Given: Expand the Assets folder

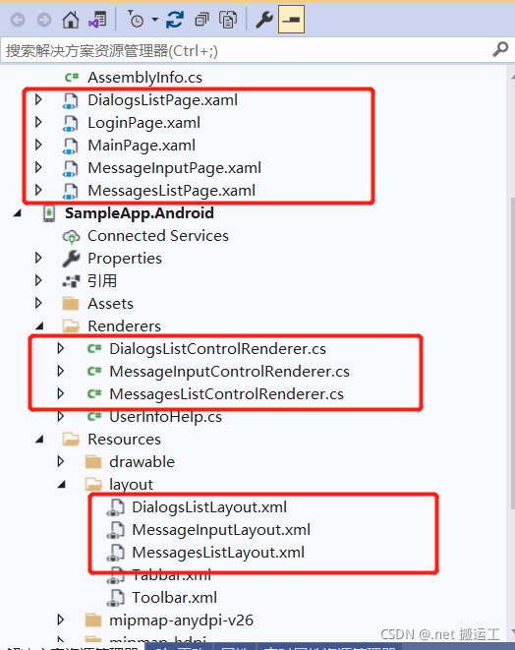Looking at the screenshot, I should tap(38, 303).
